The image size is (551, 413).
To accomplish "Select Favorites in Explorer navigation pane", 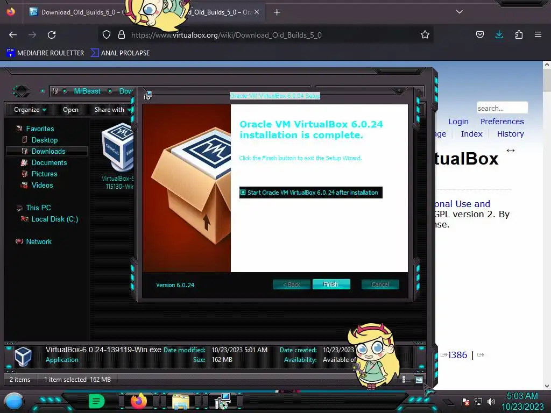I will tap(40, 129).
